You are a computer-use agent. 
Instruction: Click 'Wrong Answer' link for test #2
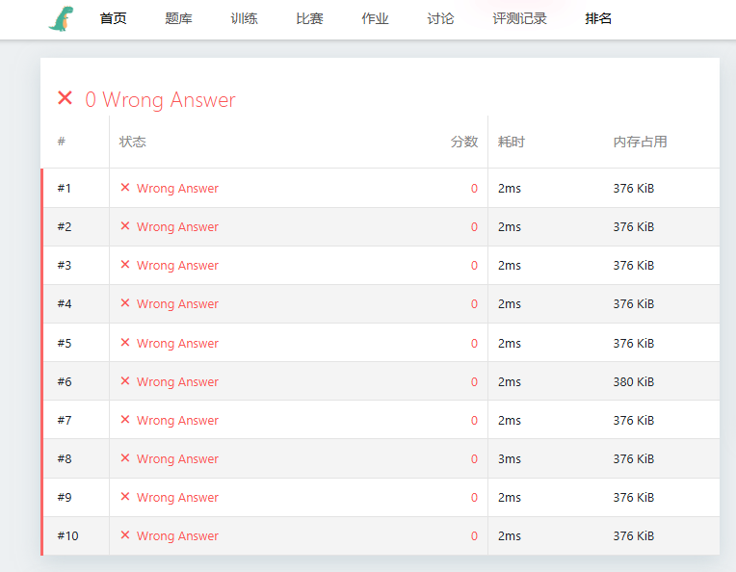click(177, 227)
